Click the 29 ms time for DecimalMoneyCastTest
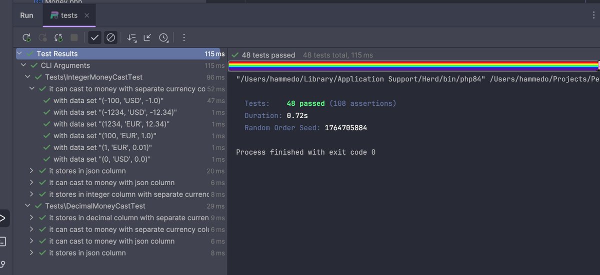The image size is (600, 275). coord(215,206)
